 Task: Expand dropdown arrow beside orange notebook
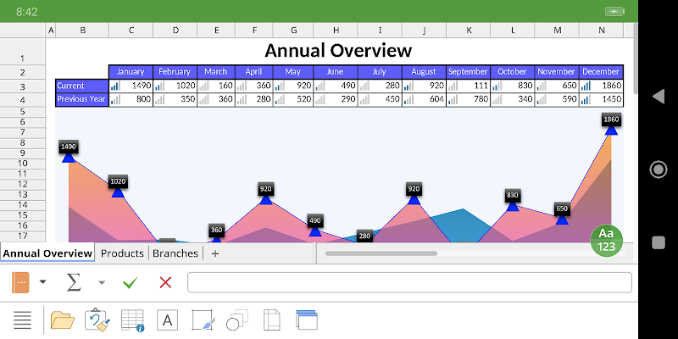pyautogui.click(x=42, y=282)
